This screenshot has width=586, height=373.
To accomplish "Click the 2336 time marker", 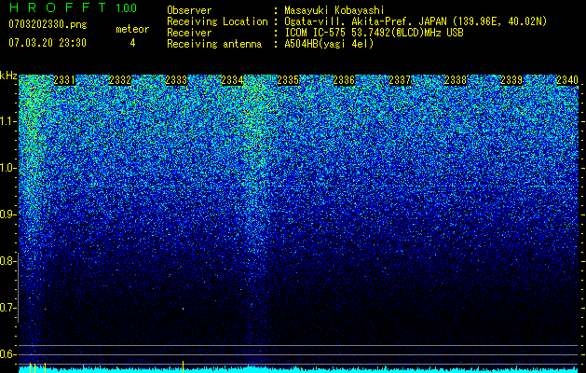I will pos(344,80).
